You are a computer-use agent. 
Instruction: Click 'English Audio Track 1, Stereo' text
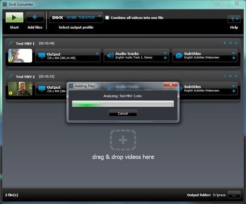point(134,58)
